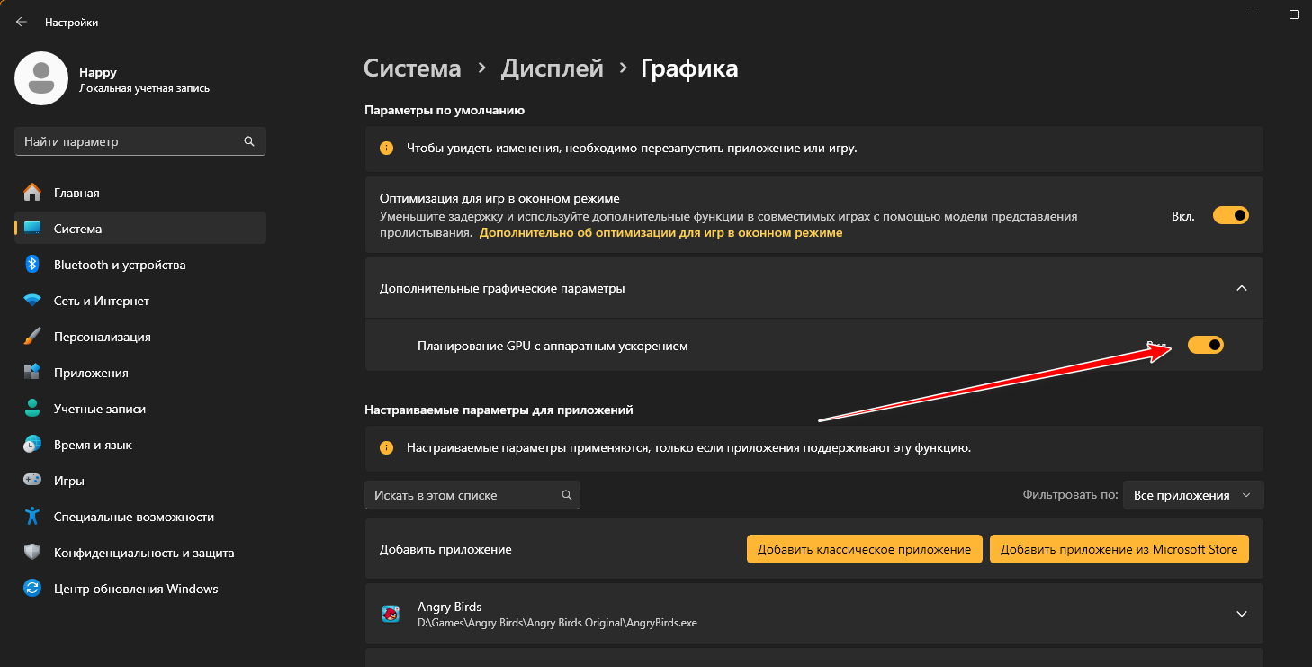This screenshot has height=667, width=1312.
Task: Click the Центр обновления Windows icon
Action: 32,589
